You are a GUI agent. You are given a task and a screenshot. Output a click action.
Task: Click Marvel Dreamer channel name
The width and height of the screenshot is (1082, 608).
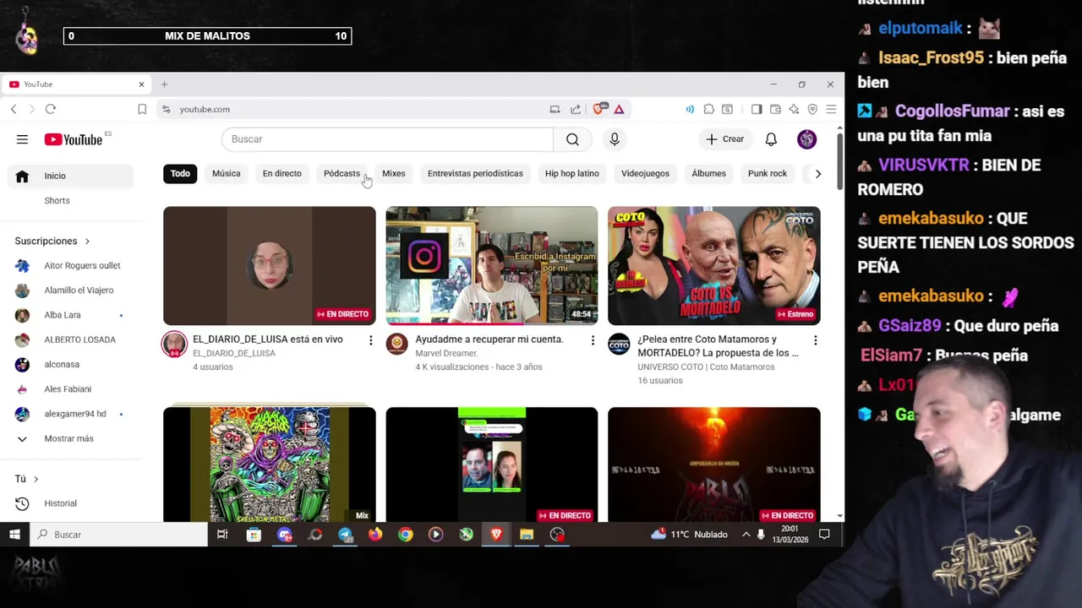(446, 353)
